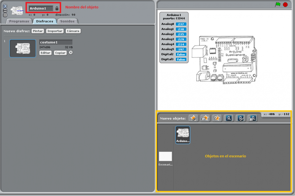The height and width of the screenshot is (196, 295).
Task: Click Editar to modify costume1
Action: point(46,53)
